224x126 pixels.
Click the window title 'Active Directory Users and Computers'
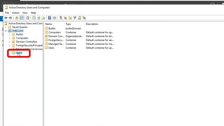click(x=29, y=7)
